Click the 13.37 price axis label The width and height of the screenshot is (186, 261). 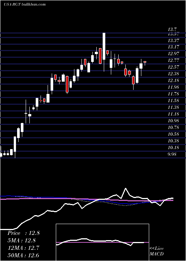174,40
